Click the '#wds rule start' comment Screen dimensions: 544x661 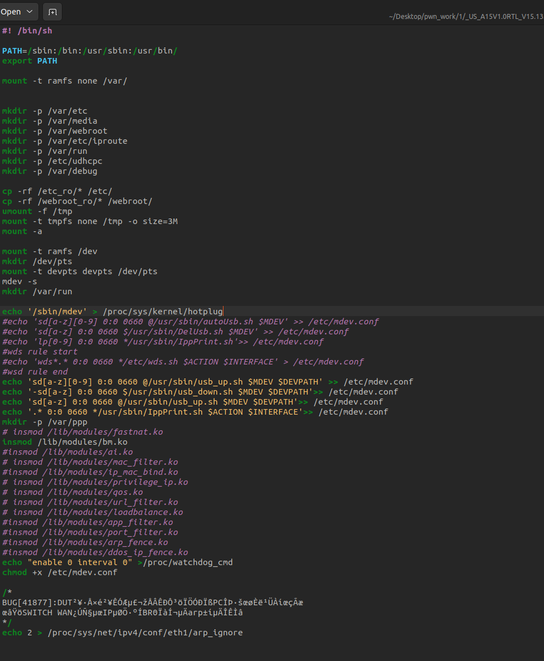coord(40,352)
